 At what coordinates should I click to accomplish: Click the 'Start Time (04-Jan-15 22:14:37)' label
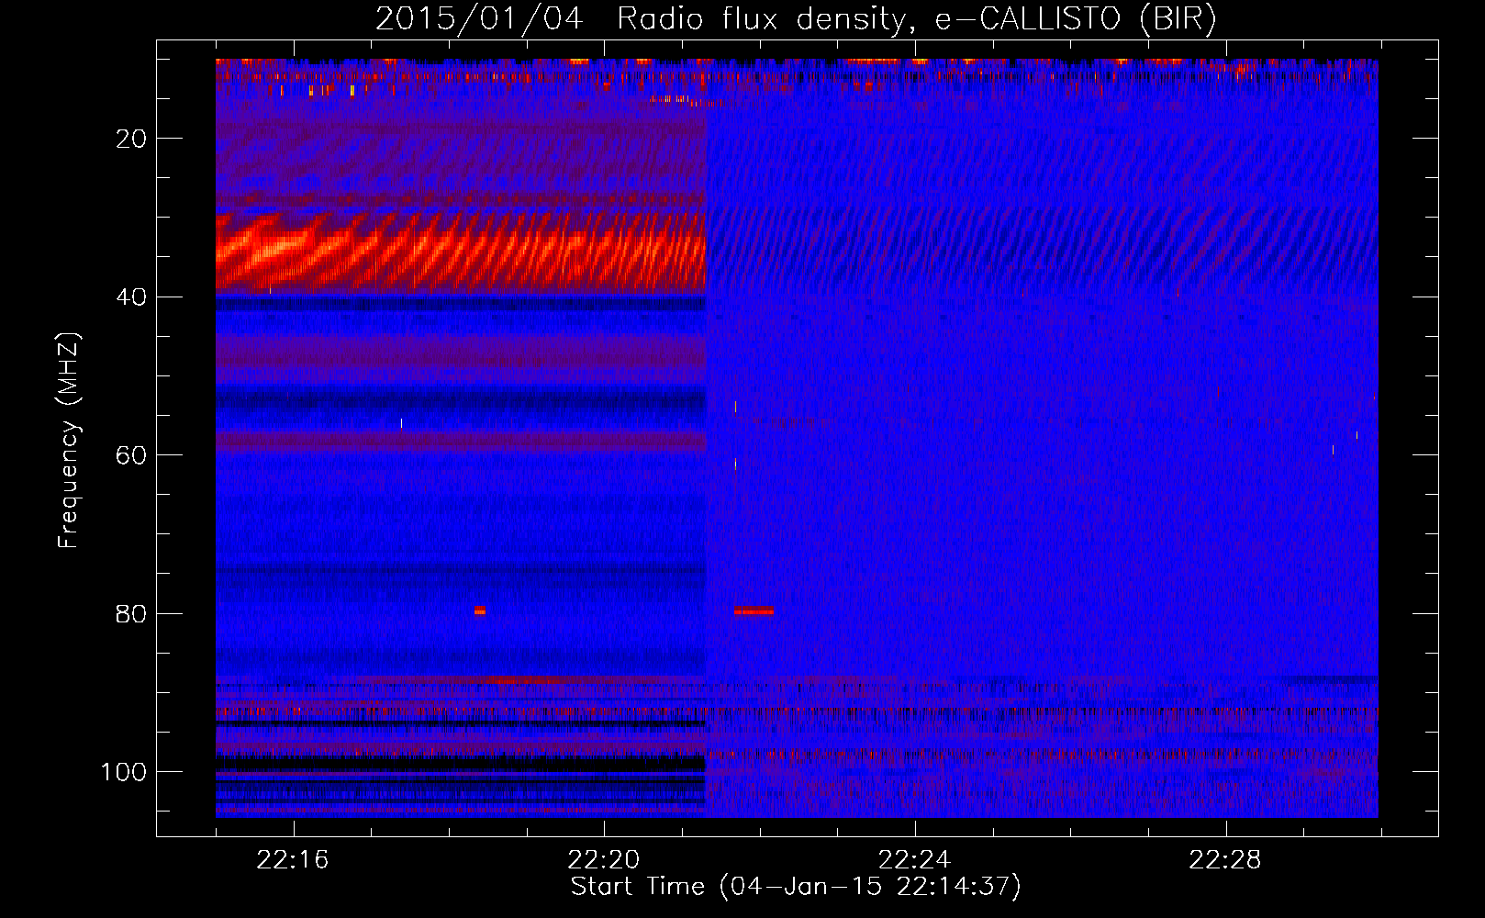pyautogui.click(x=796, y=887)
